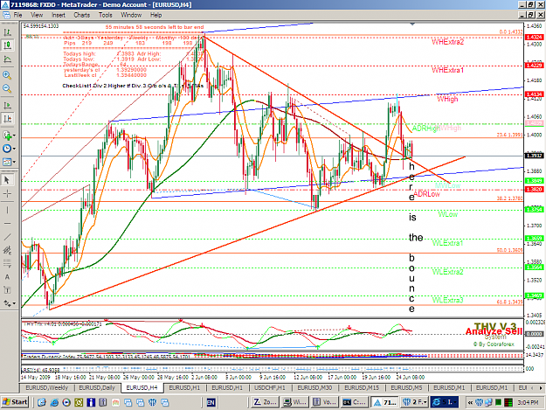
Task: Select the Fibonacci Retracement tool
Action: (x=7, y=264)
